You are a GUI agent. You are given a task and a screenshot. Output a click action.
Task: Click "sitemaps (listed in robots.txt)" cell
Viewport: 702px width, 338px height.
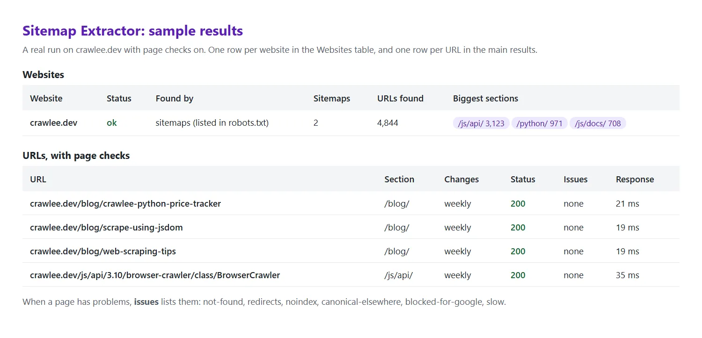pyautogui.click(x=212, y=123)
